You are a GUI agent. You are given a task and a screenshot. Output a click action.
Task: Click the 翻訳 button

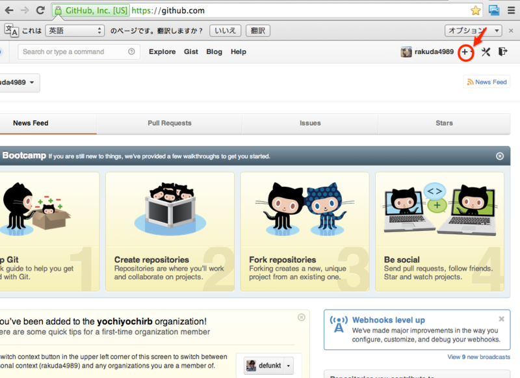257,31
